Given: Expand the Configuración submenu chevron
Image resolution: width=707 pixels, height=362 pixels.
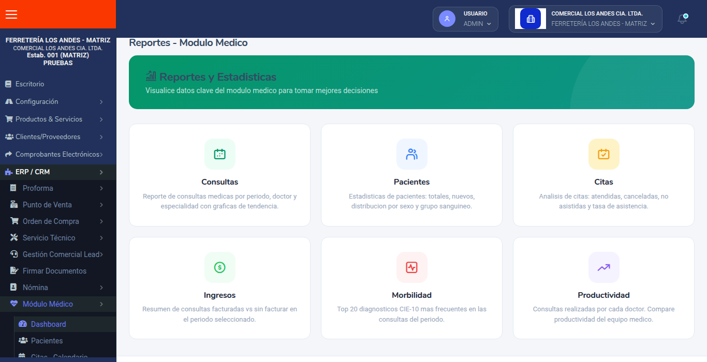Looking at the screenshot, I should 101,102.
